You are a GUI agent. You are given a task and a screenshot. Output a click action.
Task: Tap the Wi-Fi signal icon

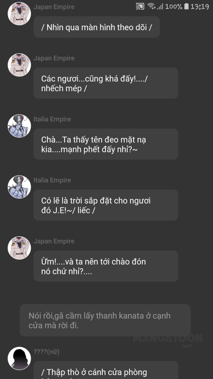(x=152, y=6)
